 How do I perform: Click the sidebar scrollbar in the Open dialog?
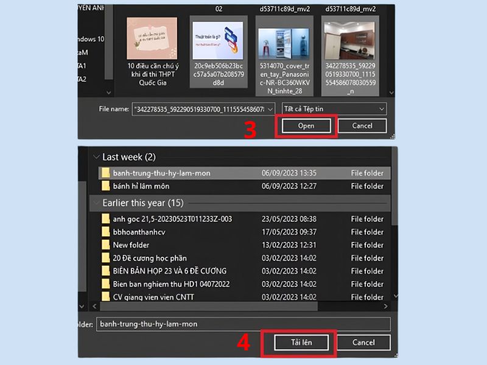pos(108,42)
